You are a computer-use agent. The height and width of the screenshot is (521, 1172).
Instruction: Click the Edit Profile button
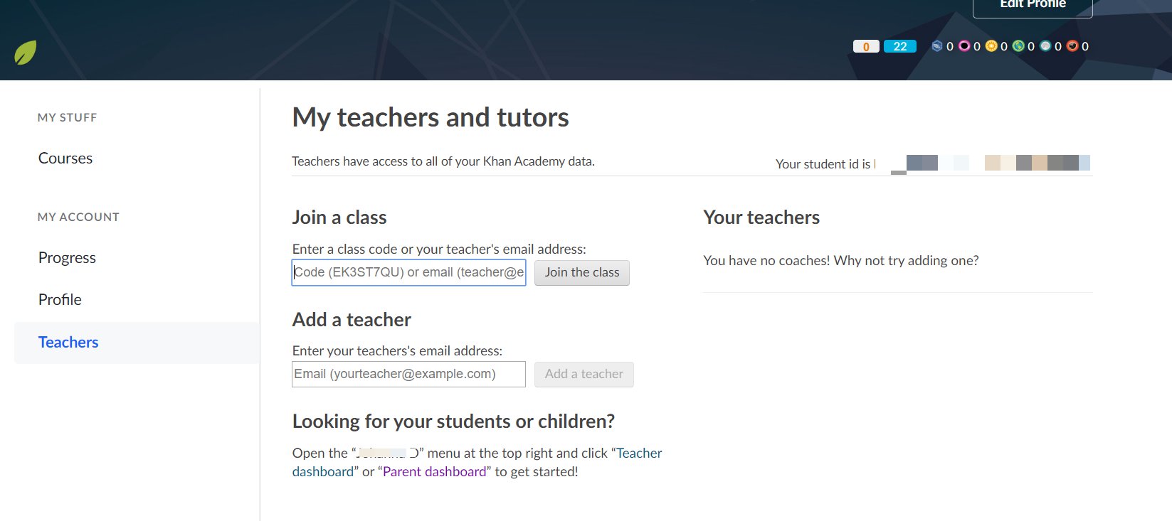point(1033,6)
